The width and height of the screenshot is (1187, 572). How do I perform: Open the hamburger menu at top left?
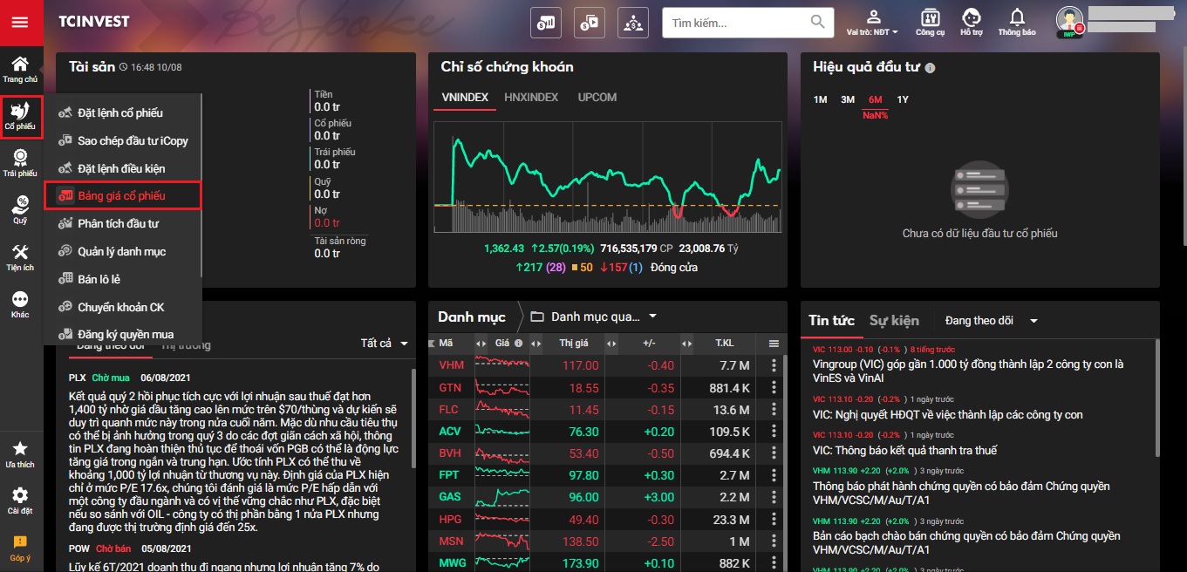point(20,23)
